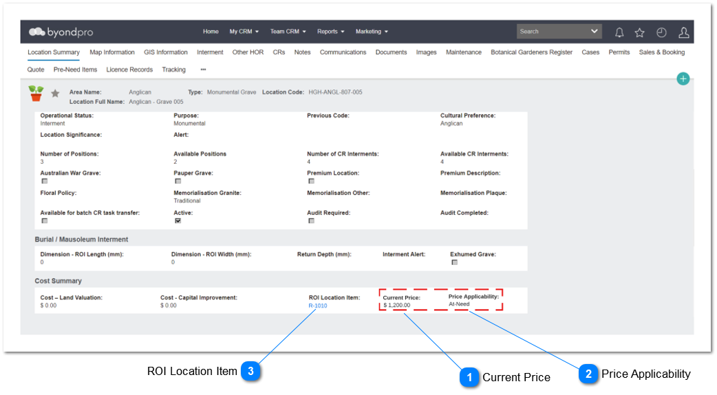
Task: Open the Documents tab
Action: tap(391, 52)
